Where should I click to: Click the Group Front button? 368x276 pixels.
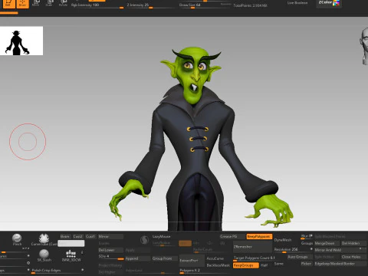click(165, 258)
